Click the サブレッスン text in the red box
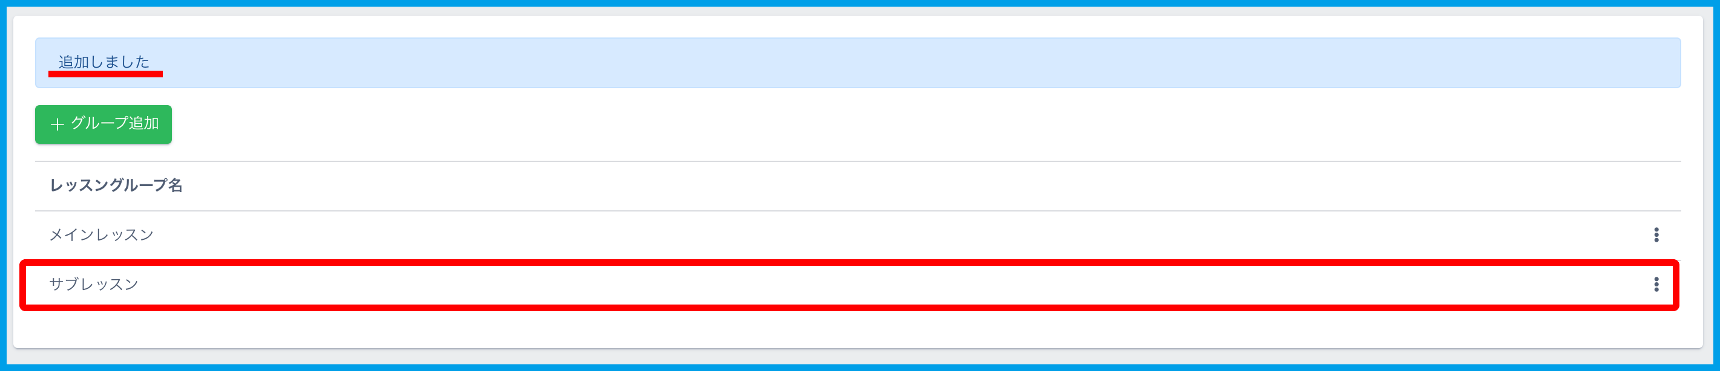The width and height of the screenshot is (1720, 371). point(93,285)
